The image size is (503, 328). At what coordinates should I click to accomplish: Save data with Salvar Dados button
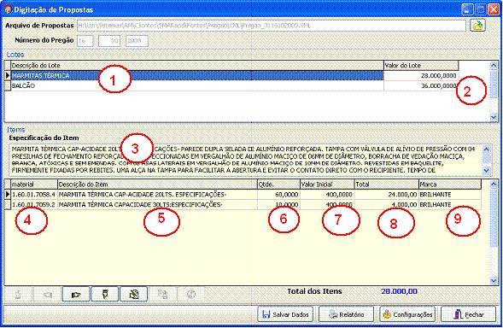[285, 314]
